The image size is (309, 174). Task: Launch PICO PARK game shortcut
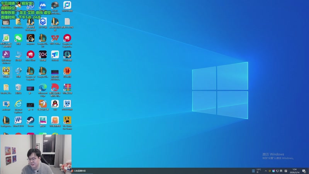click(67, 104)
